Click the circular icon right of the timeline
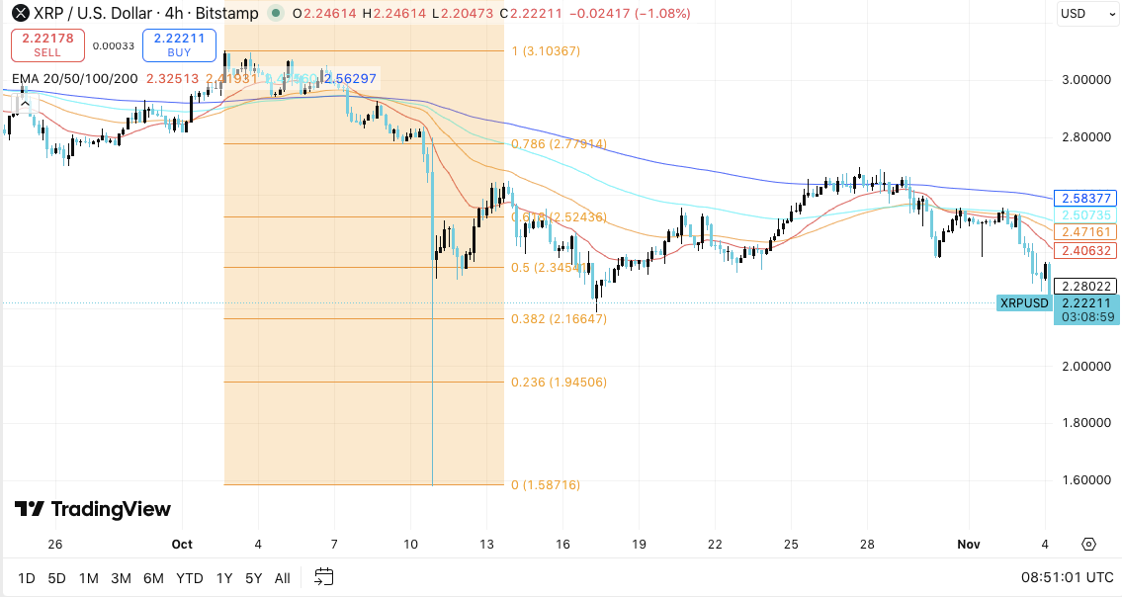Viewport: 1122px width, 597px height. pyautogui.click(x=1088, y=544)
